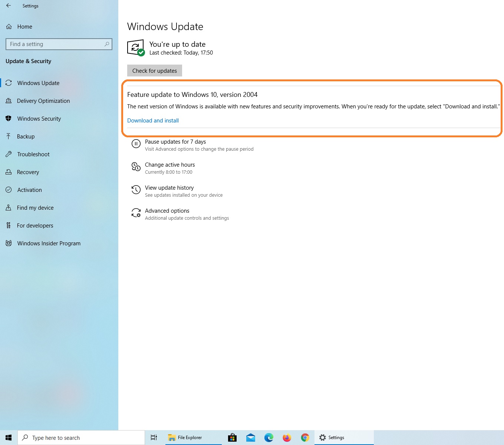Click the pause icon beside Pause updates
Image resolution: width=504 pixels, height=445 pixels.
point(136,144)
